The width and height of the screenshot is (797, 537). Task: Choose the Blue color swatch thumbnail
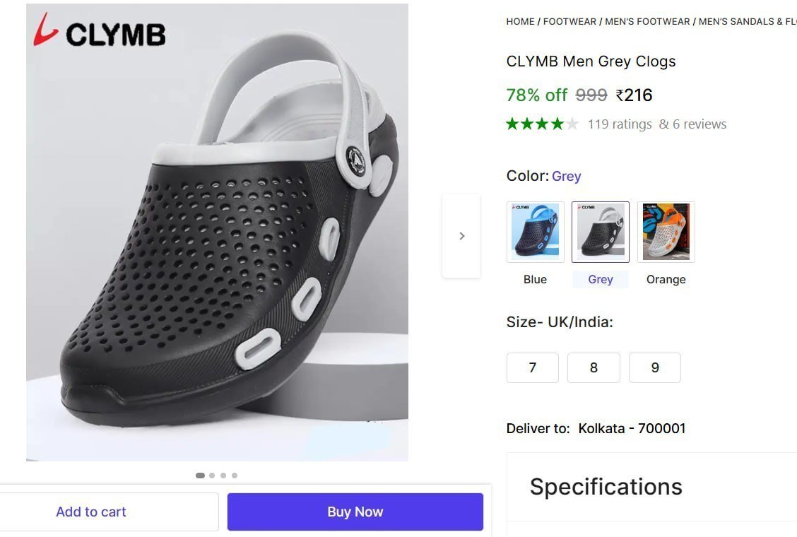coord(536,232)
